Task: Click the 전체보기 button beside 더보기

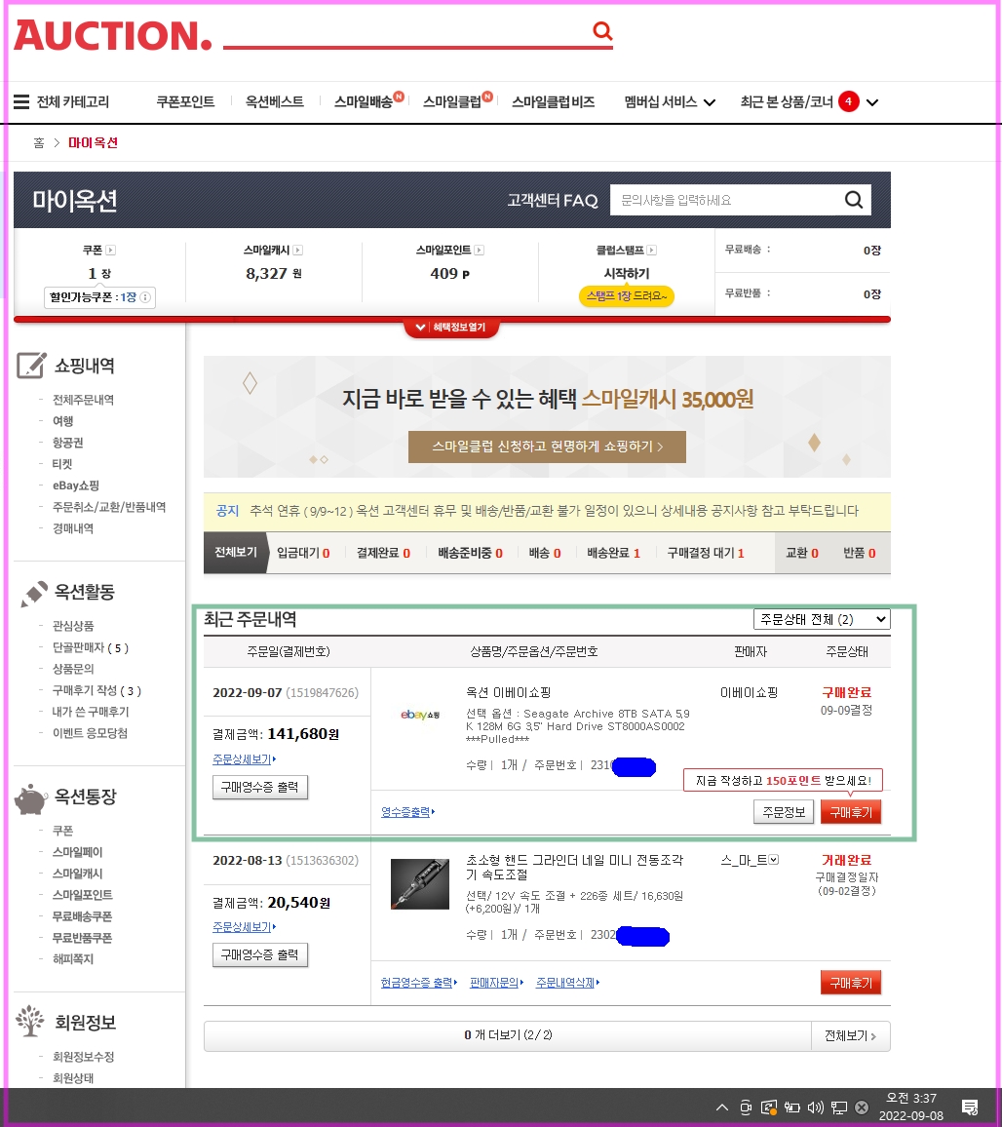Action: [850, 1035]
